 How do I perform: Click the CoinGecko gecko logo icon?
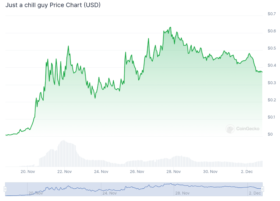[230, 129]
